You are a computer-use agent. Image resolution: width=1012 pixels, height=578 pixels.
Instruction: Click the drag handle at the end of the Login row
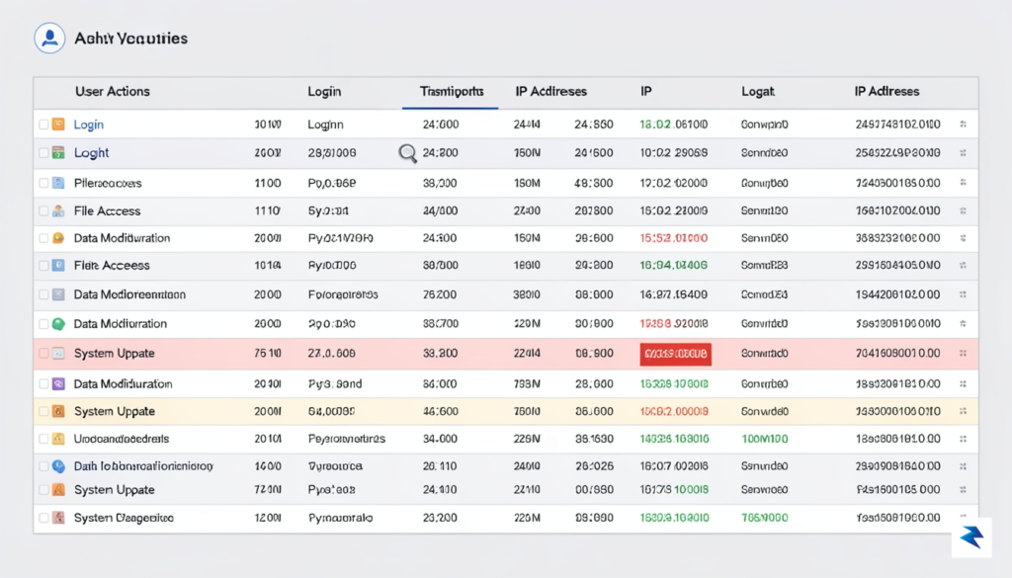[x=963, y=124]
